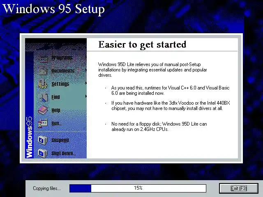Click the submenu arrow next to Settings
Image resolution: width=263 pixels, height=197 pixels.
(x=86, y=83)
